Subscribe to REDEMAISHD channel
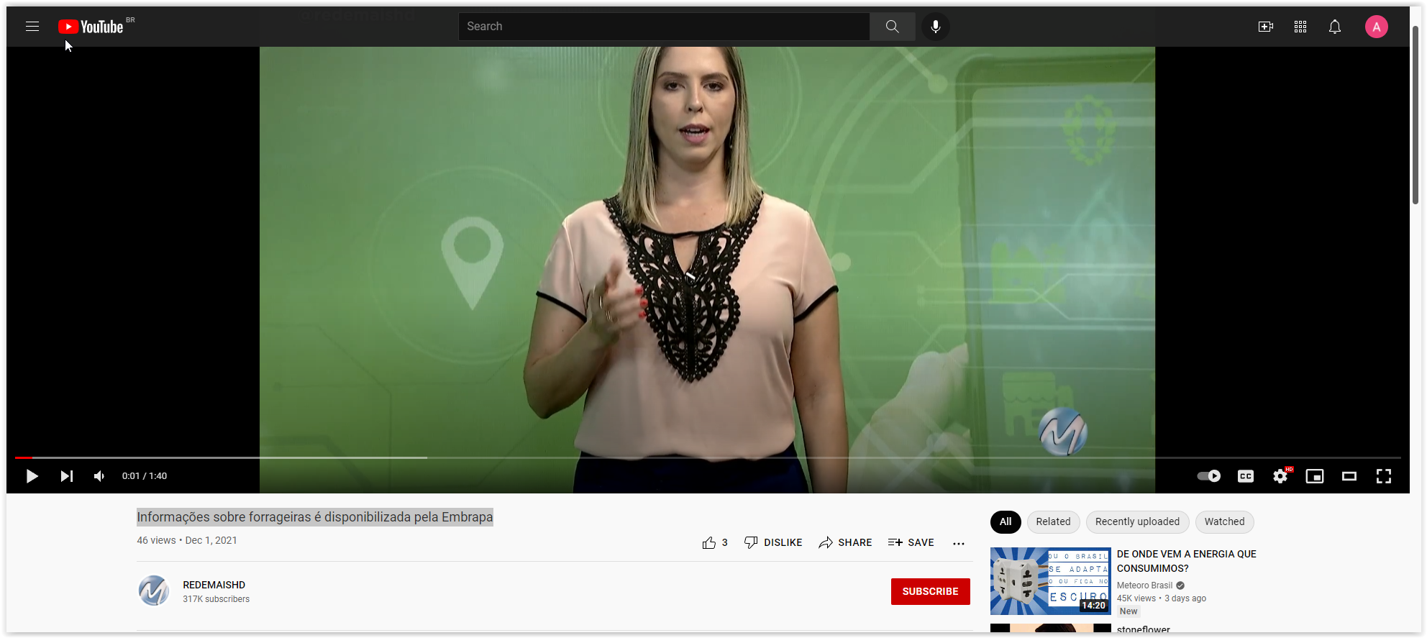This screenshot has width=1427, height=638. click(x=931, y=591)
